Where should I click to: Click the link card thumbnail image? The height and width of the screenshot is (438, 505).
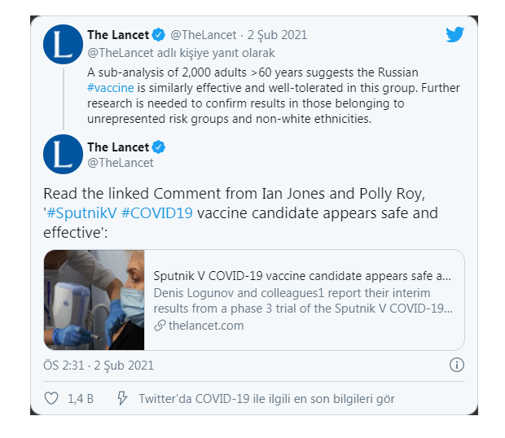pos(94,300)
